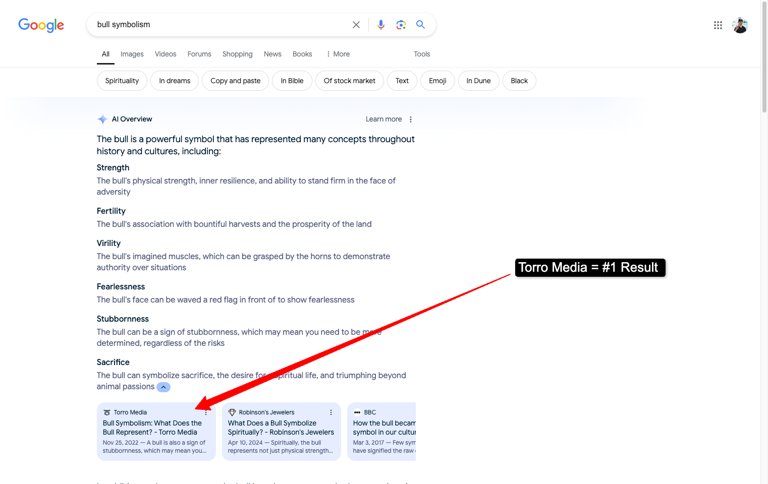Select the In Dune filter chip
The width and height of the screenshot is (768, 484).
point(478,81)
